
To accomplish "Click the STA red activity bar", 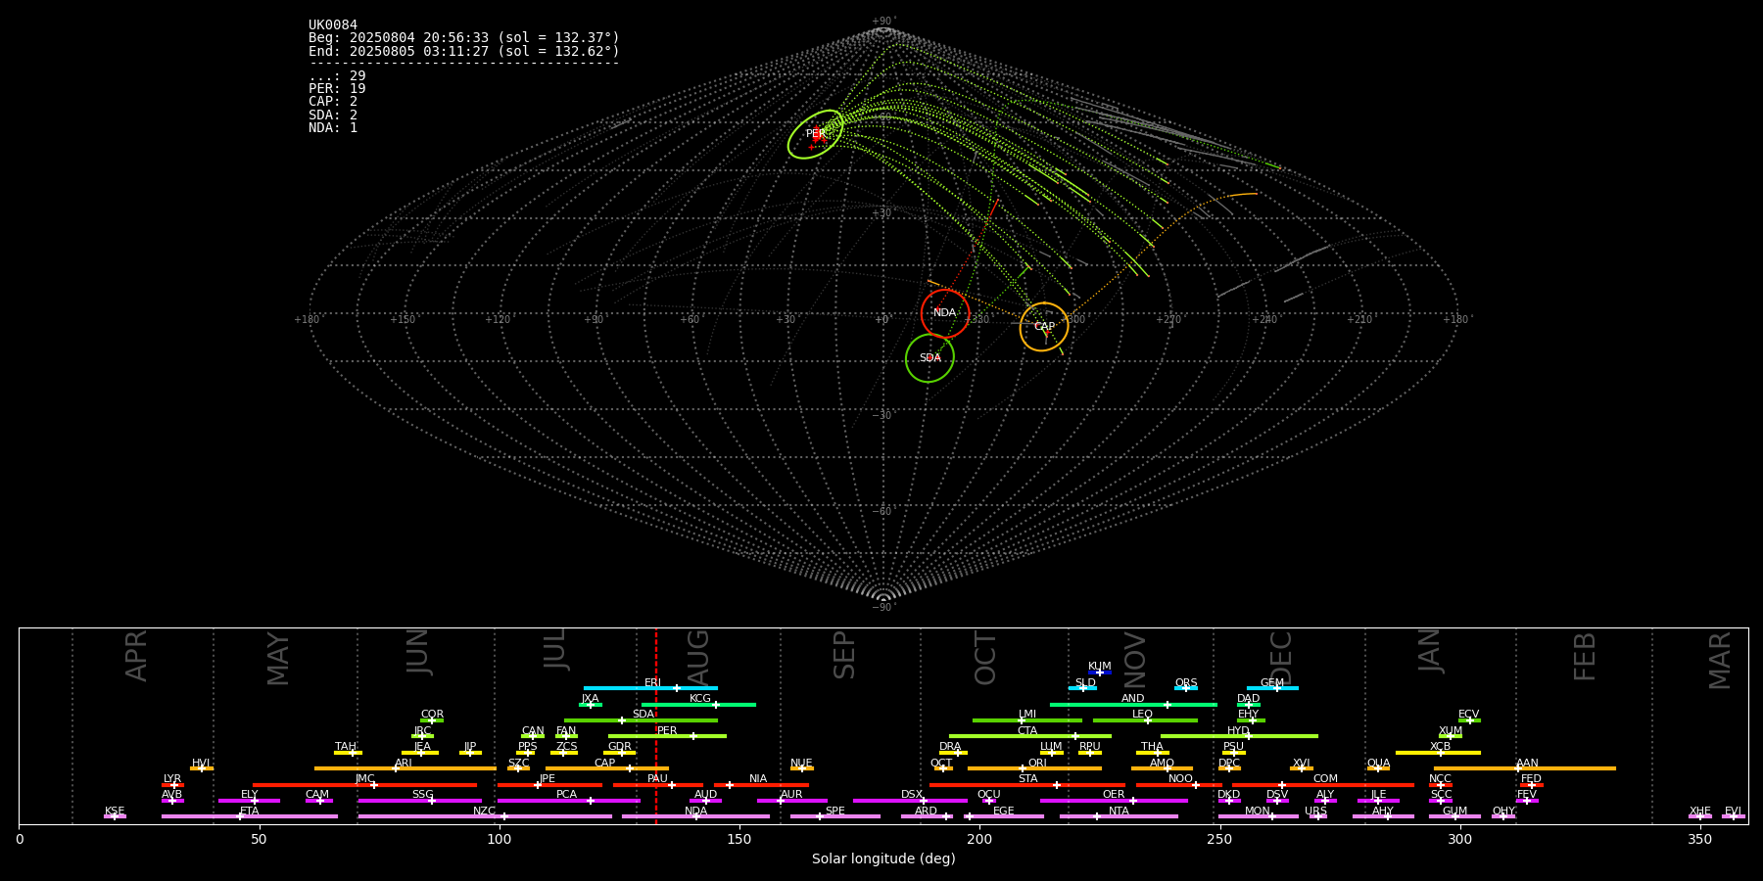I will pos(1027,785).
